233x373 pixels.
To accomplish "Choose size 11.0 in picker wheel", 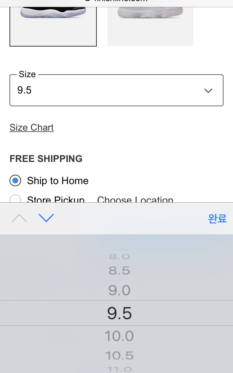I will tap(119, 369).
